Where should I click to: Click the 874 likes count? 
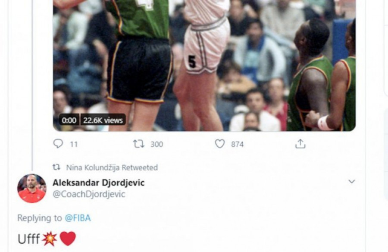pos(237,144)
